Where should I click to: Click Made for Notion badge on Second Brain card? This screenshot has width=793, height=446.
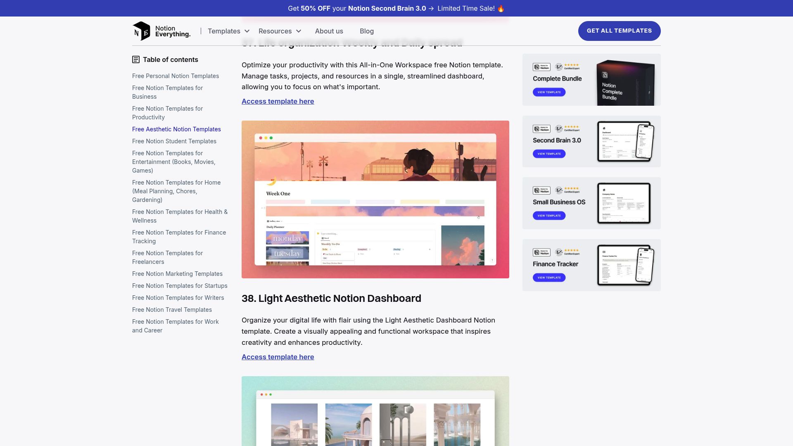click(x=541, y=129)
